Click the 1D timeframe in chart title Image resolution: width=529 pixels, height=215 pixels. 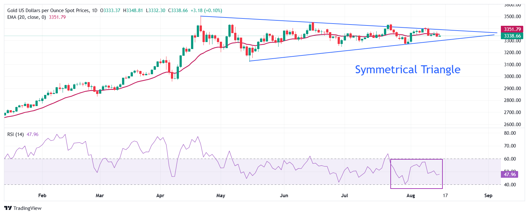pos(94,11)
